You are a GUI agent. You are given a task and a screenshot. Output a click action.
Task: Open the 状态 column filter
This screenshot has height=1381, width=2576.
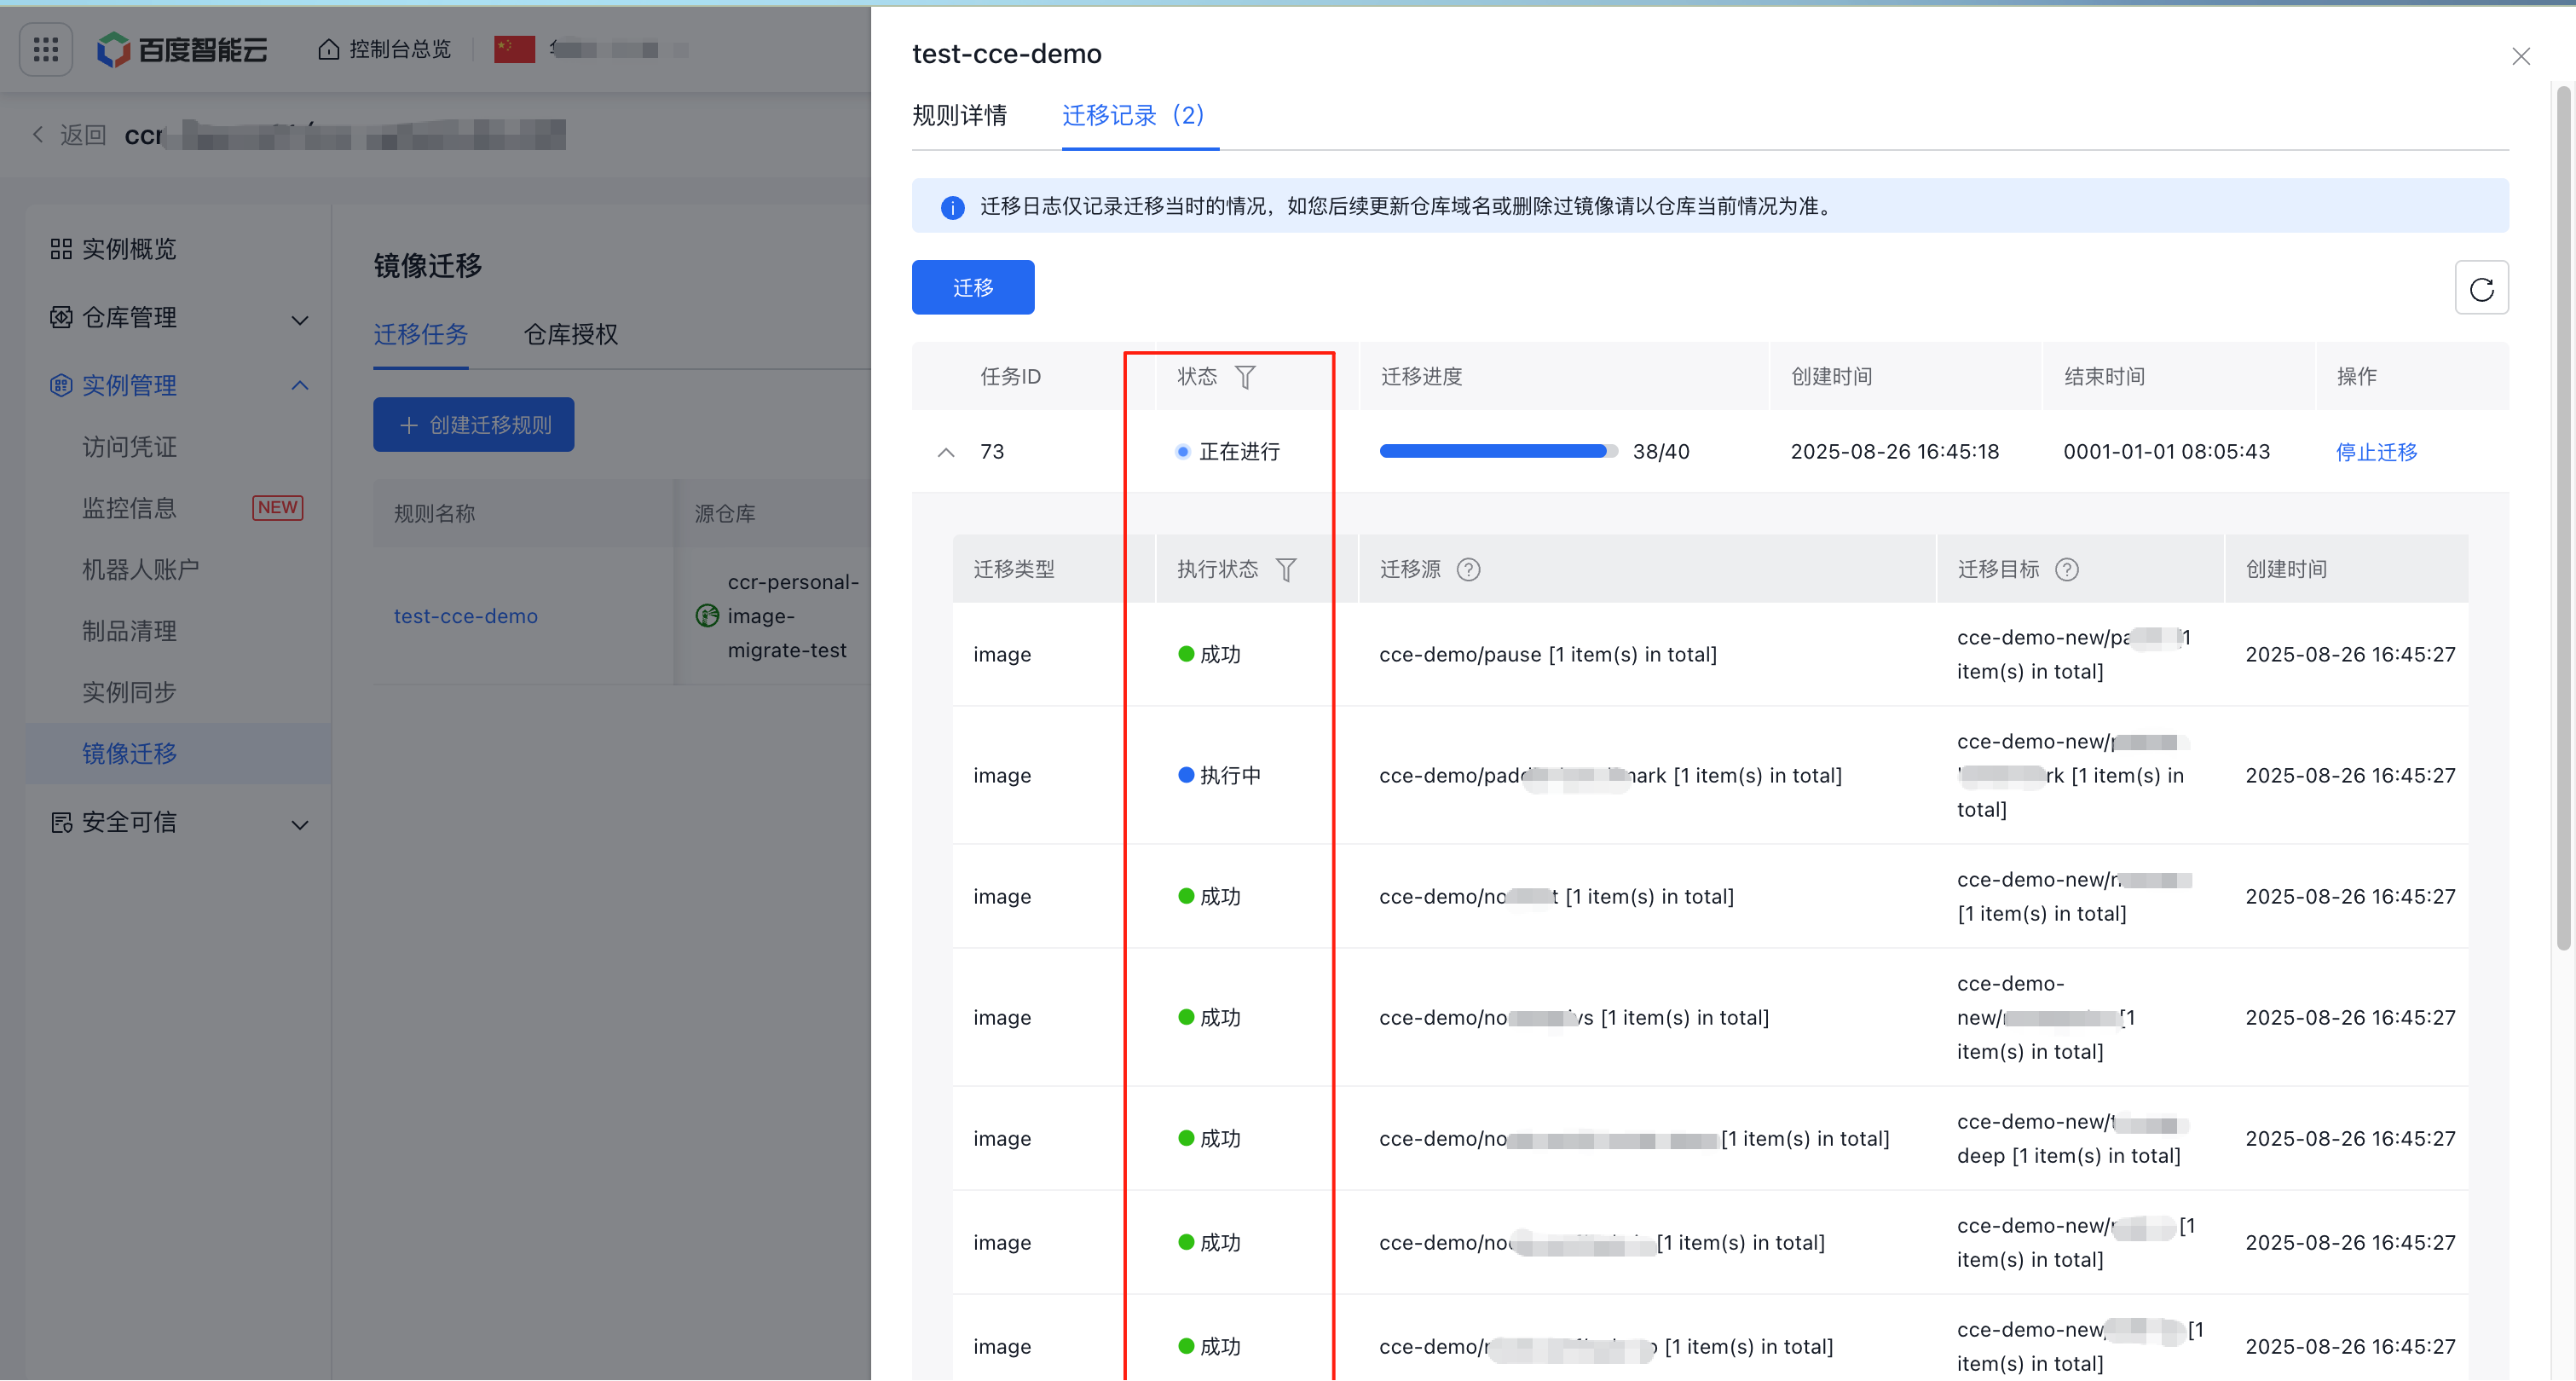tap(1245, 377)
